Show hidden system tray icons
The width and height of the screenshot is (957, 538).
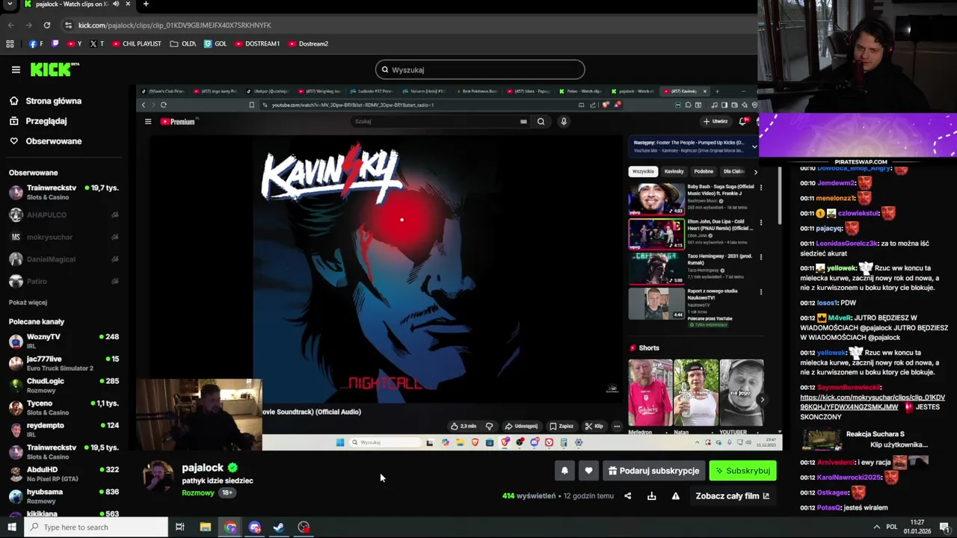tap(877, 527)
